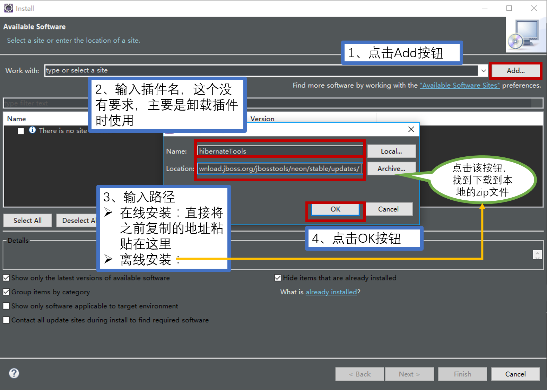Screen dimensions: 547x390
Task: Close the Add Repository dialog with X
Action: pos(411,129)
